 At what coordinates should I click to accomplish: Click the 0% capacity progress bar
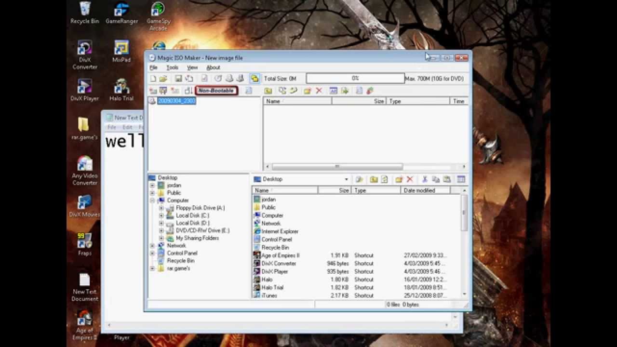355,79
